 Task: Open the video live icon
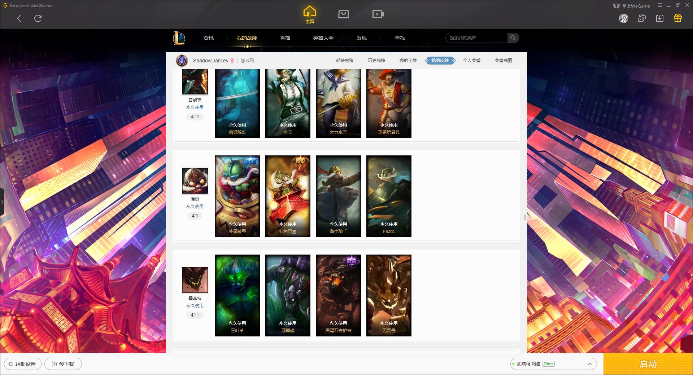click(378, 14)
